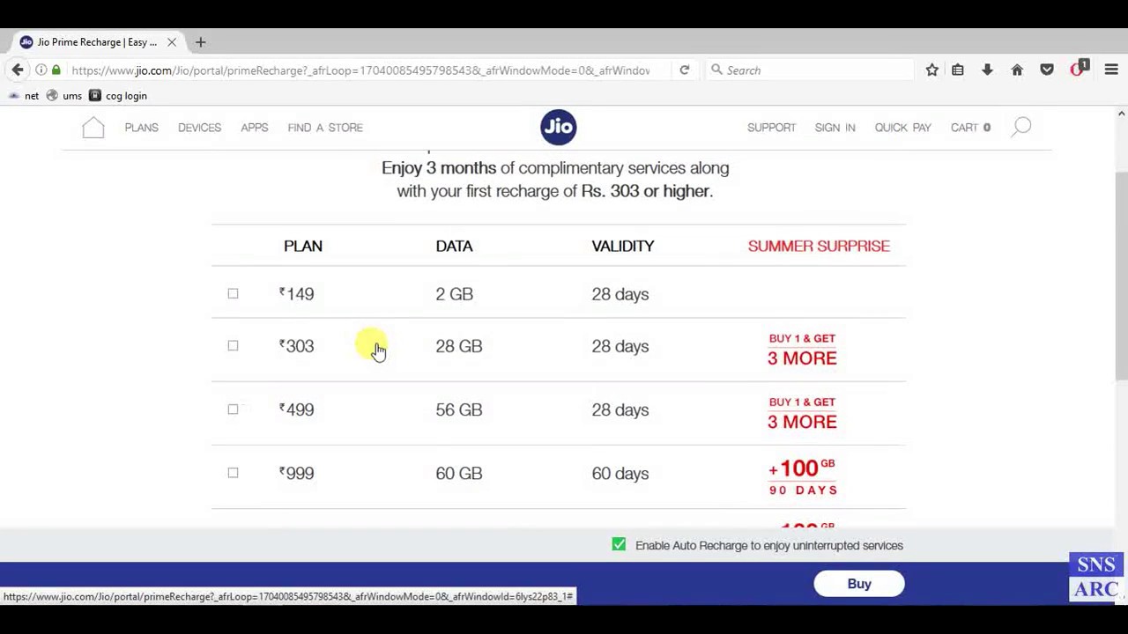Click the '56 GB' data cell
1128x634 pixels.
tap(458, 409)
